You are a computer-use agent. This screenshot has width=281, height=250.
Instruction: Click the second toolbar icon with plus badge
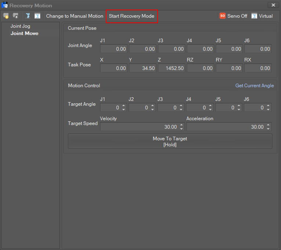tap(15, 16)
